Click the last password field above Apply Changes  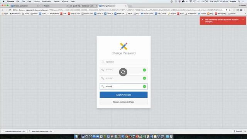click(123, 86)
